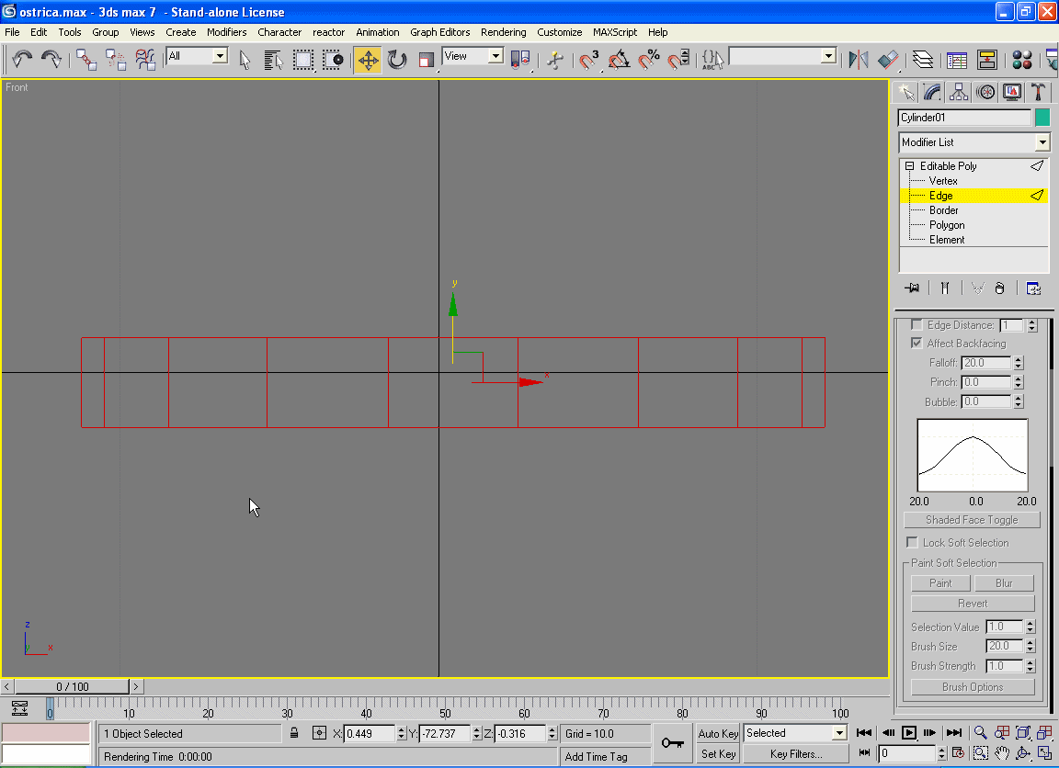
Task: Open the Utilities hammer panel
Action: [x=1038, y=92]
